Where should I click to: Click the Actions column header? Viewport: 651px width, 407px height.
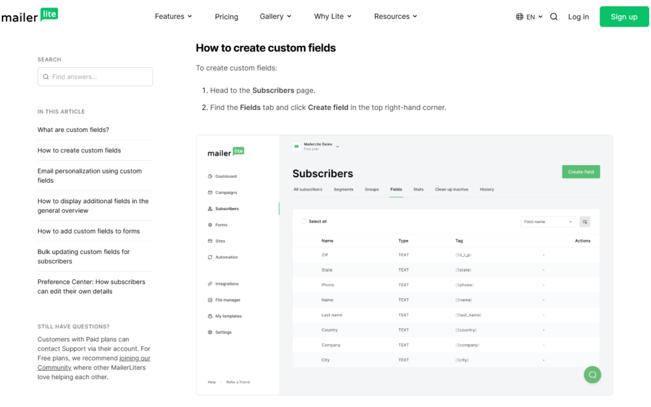582,241
